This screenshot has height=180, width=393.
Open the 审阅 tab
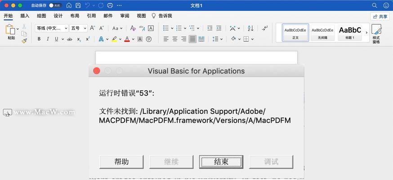pyautogui.click(x=125, y=16)
